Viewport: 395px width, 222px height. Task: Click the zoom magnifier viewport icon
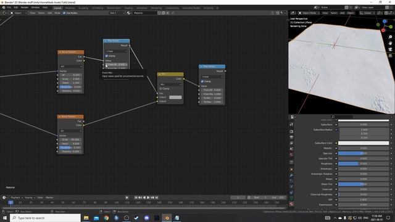click(x=390, y=37)
